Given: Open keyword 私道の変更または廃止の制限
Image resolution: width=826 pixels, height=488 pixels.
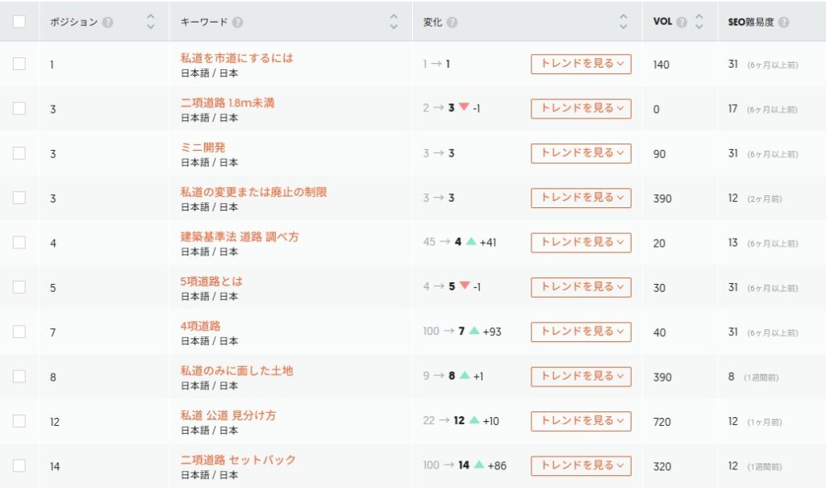Looking at the screenshot, I should 253,192.
